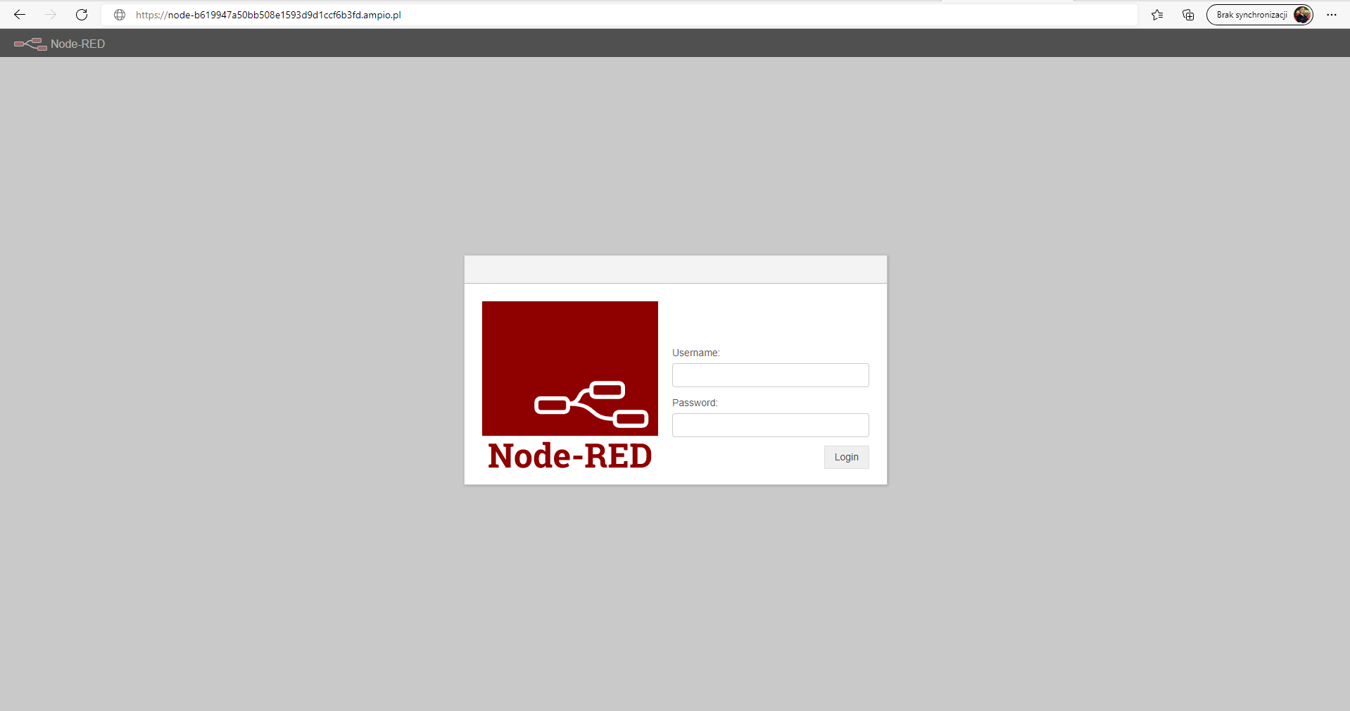1350x711 pixels.
Task: Click the Brak synchronizacji profile button
Action: [1260, 15]
